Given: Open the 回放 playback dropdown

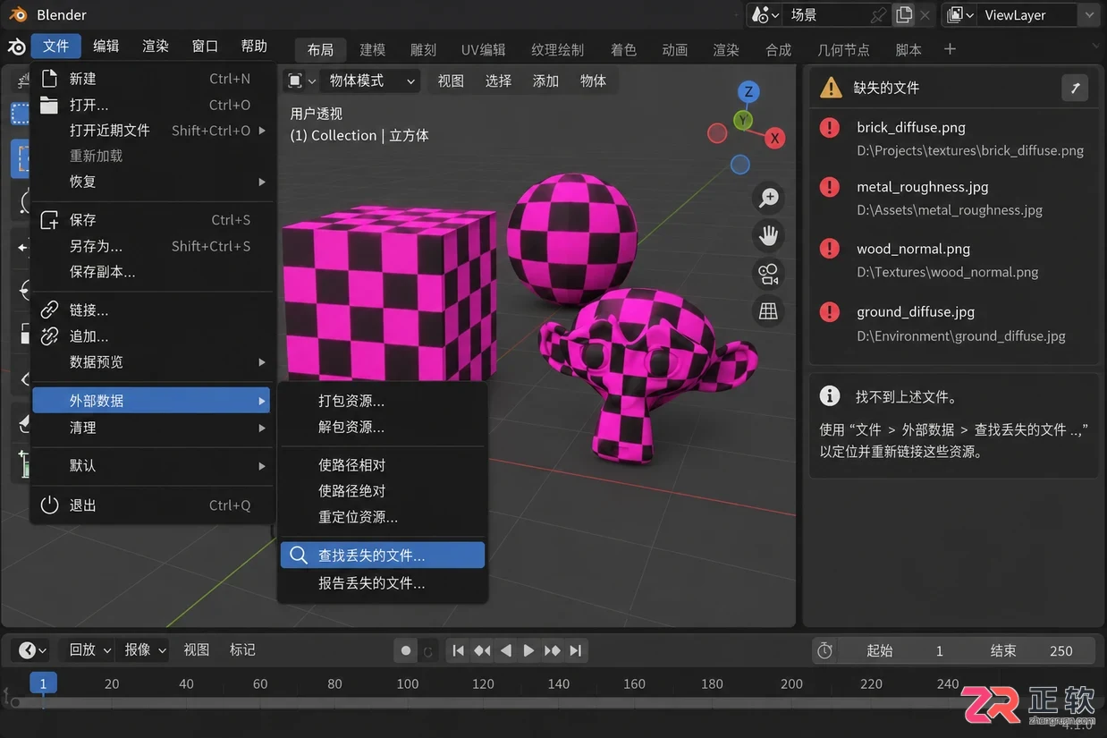Looking at the screenshot, I should [x=88, y=650].
